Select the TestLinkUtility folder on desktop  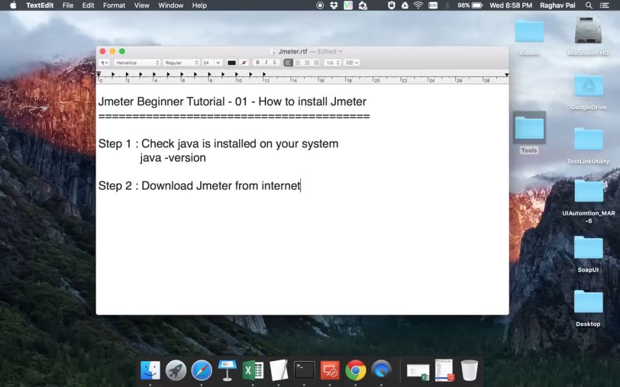coord(588,139)
